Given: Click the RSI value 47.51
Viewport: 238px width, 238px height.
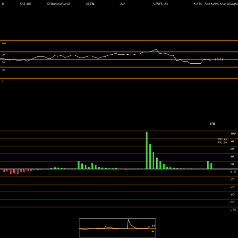Looking at the screenshot, I should click(219, 59).
